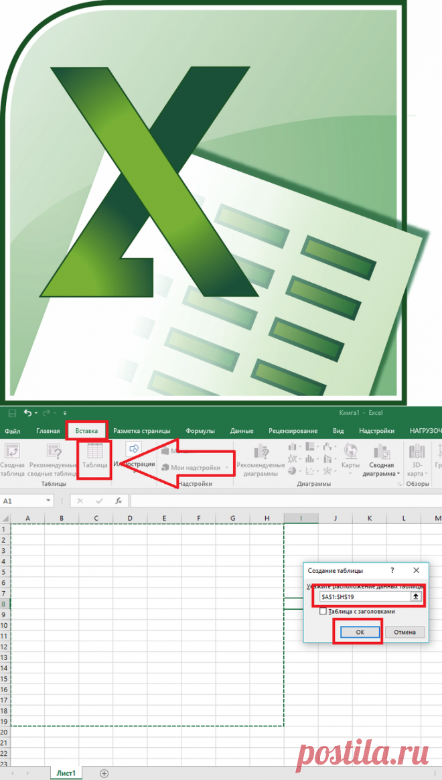Select row 12 header
Screen dimensions: 442x780
(5, 647)
